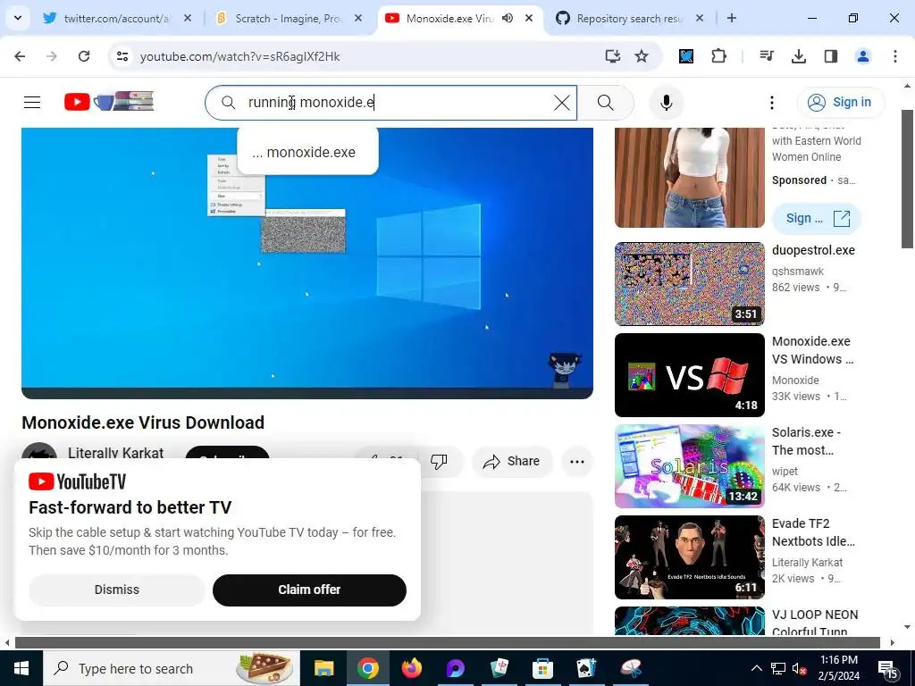This screenshot has height=686, width=915.
Task: Click the page vertical scrollbar thumb
Action: click(908, 178)
